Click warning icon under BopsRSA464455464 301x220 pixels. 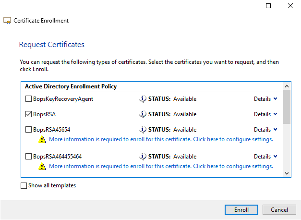pyautogui.click(x=42, y=167)
